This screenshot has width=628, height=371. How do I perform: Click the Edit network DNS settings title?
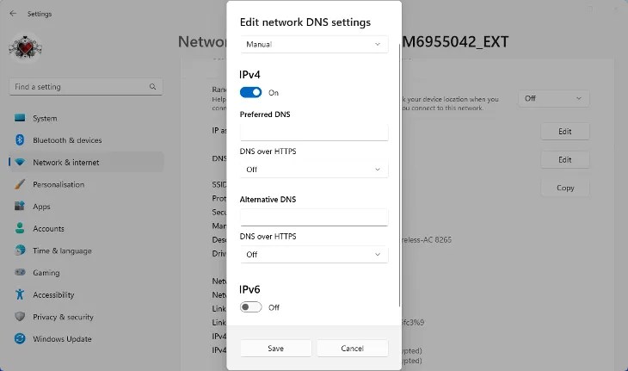pos(305,22)
